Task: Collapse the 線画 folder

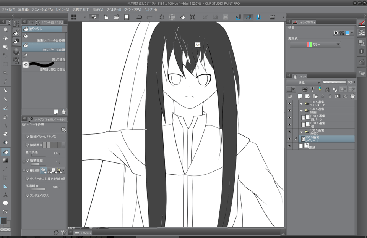Action: click(x=301, y=111)
